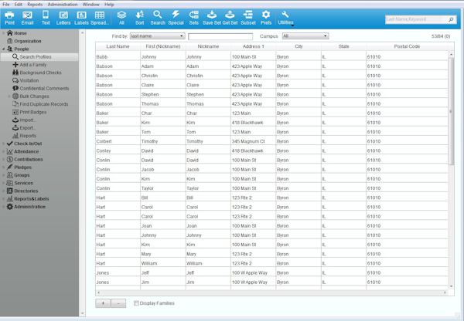Viewport: 464px width, 321px height.
Task: Collapse the People tree section
Action: [4, 49]
